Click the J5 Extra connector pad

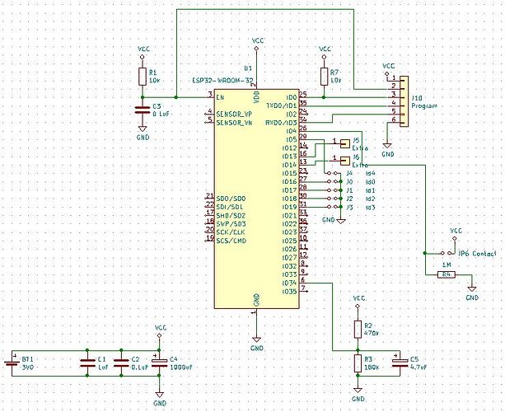pyautogui.click(x=345, y=143)
